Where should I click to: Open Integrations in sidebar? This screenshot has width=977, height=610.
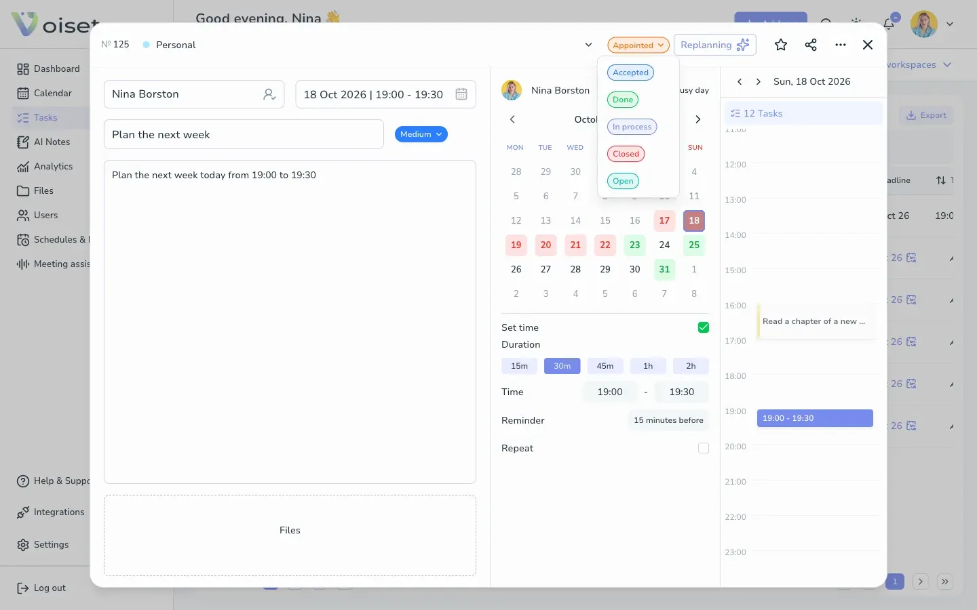pos(51,512)
